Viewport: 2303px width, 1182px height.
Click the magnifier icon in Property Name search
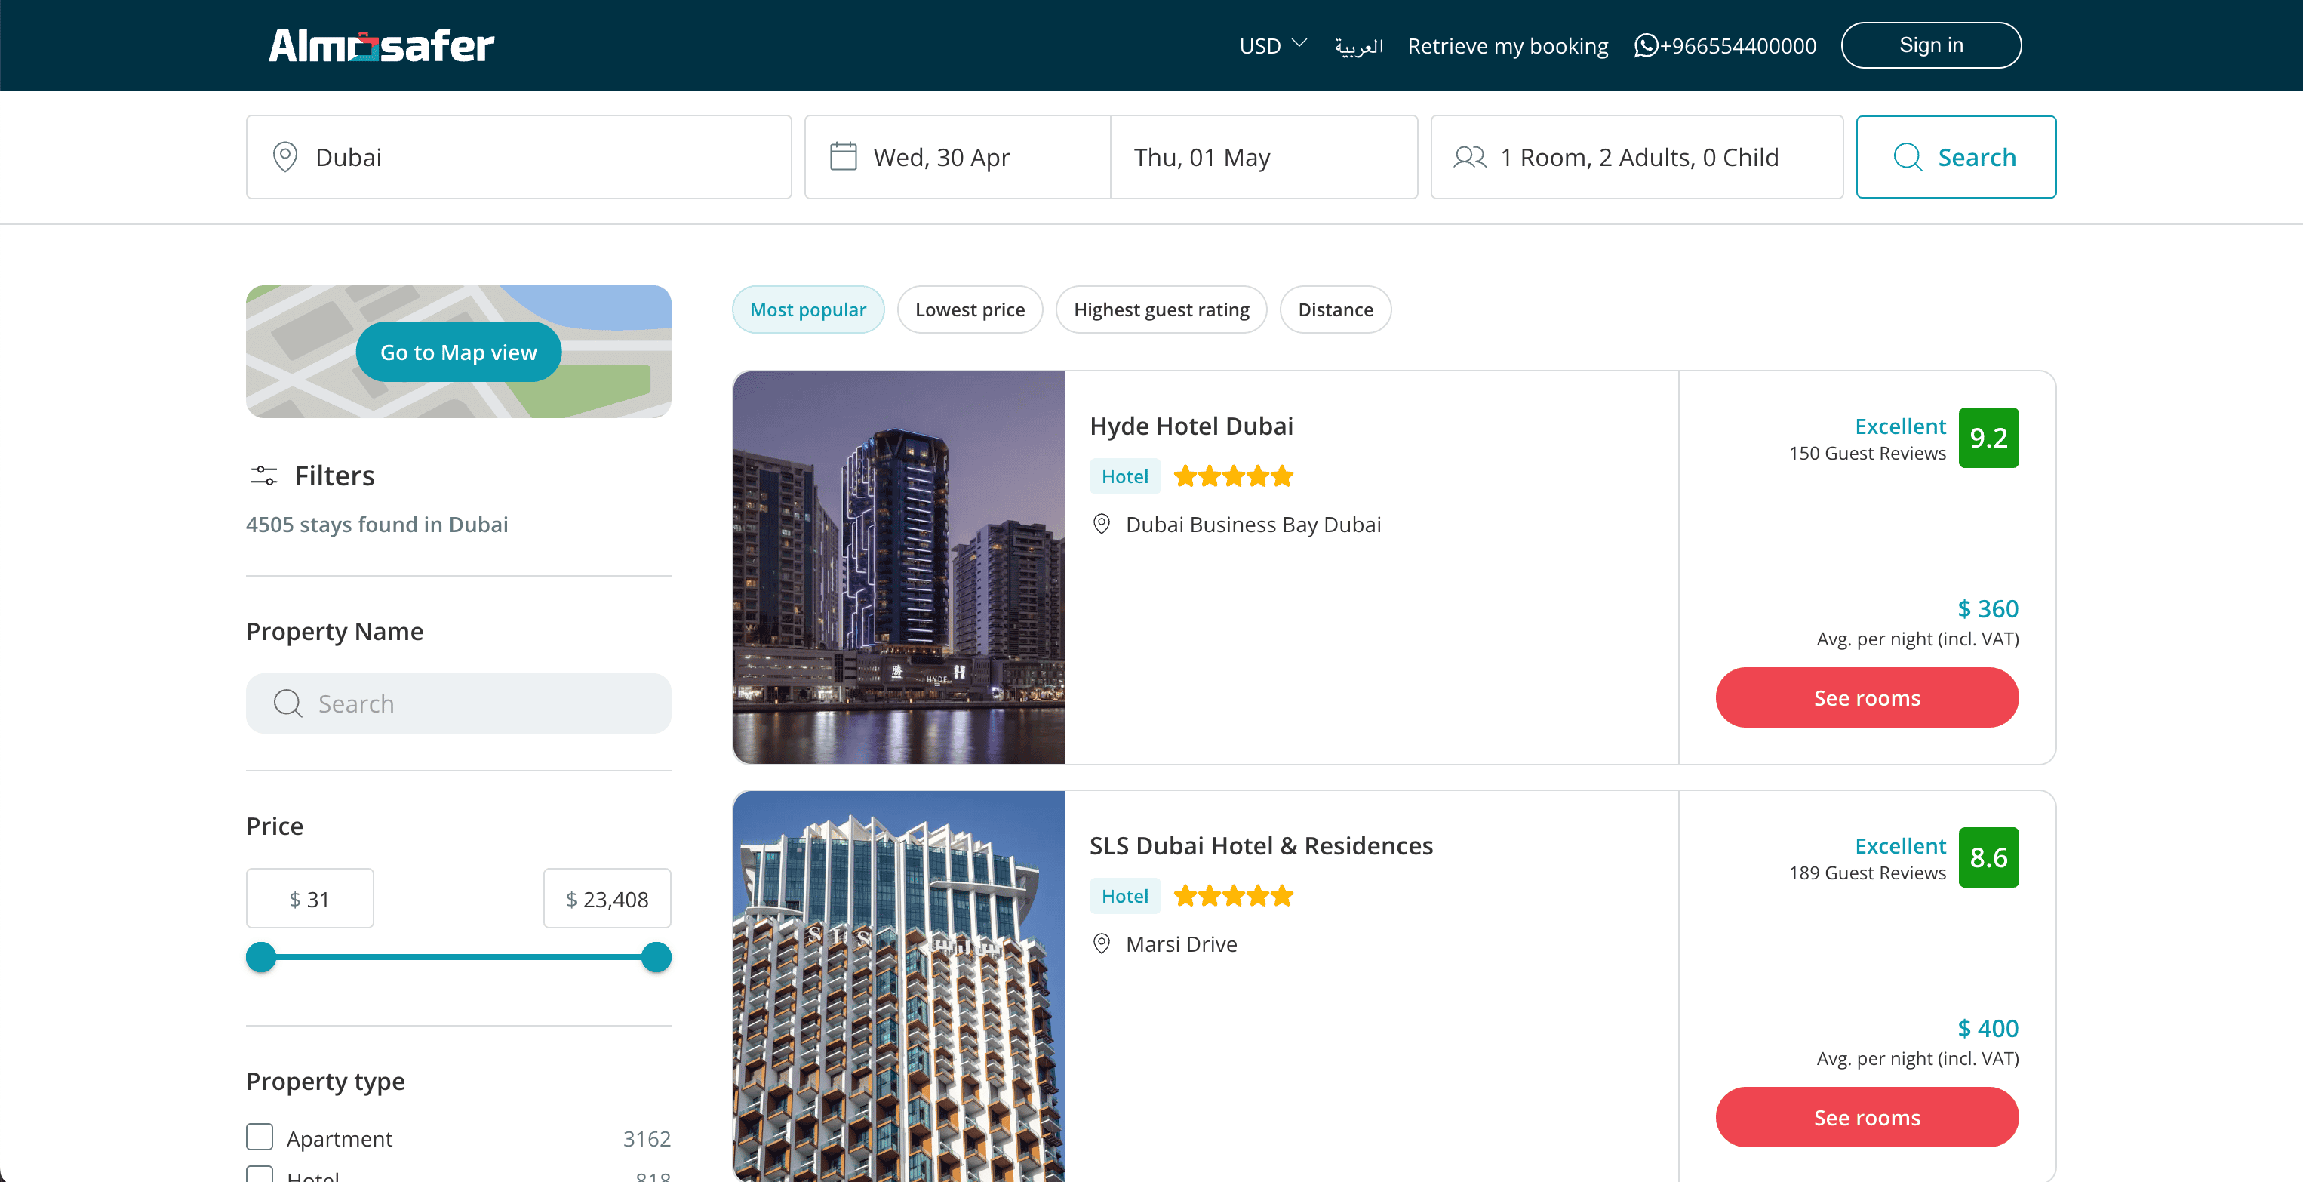coord(288,703)
